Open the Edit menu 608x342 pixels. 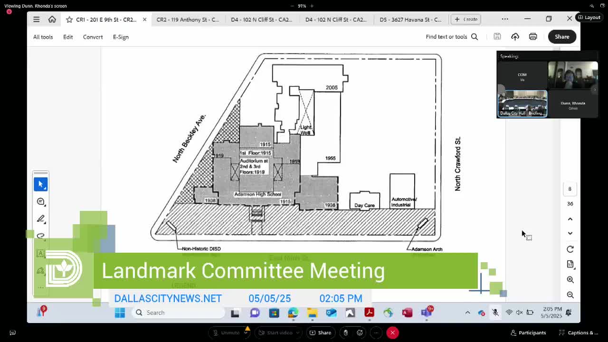68,37
